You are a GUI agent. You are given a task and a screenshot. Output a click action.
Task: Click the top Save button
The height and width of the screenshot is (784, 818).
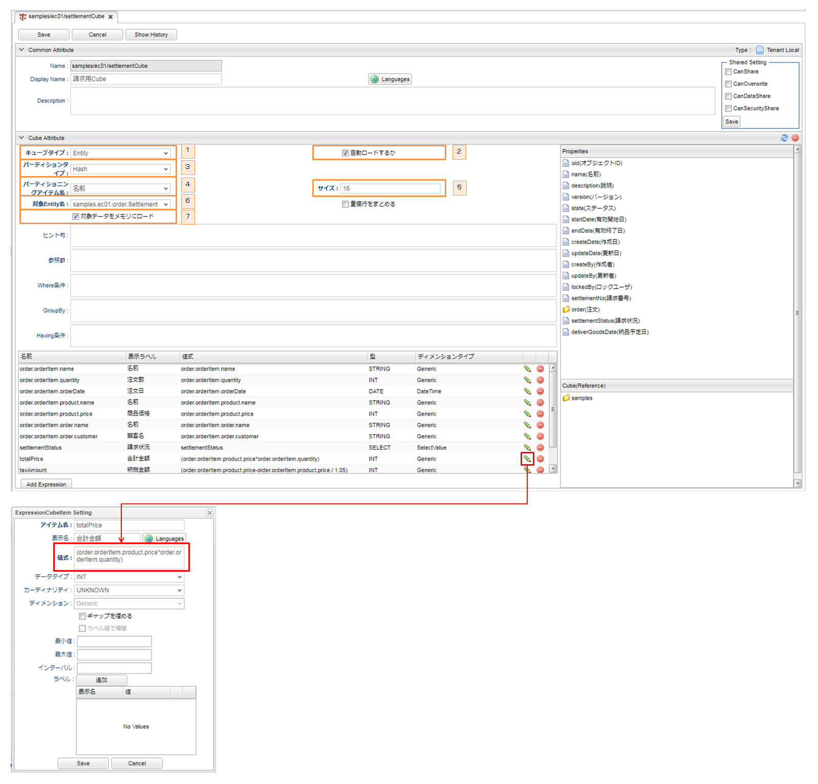click(44, 34)
